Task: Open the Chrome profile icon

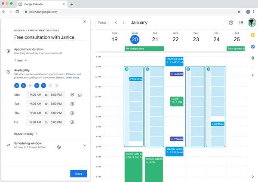Action: click(x=248, y=12)
